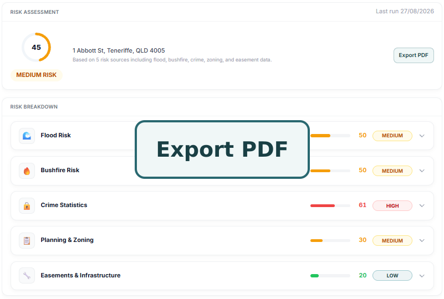444x299 pixels.
Task: Click the Flood Risk wave icon
Action: pyautogui.click(x=27, y=136)
